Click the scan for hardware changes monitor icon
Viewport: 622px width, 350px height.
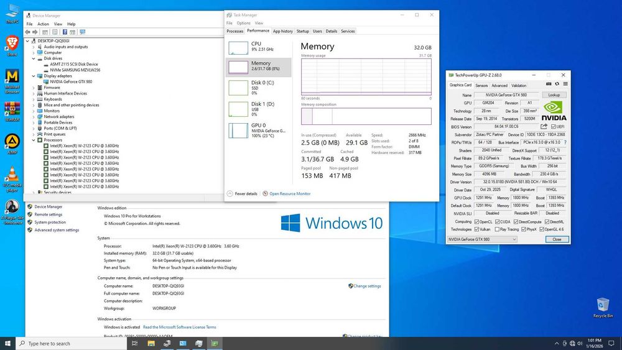pyautogui.click(x=83, y=32)
